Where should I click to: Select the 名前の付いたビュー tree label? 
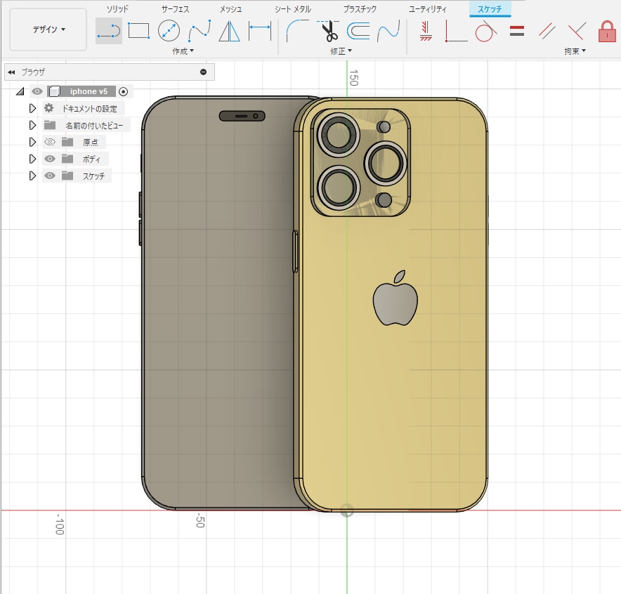[94, 126]
